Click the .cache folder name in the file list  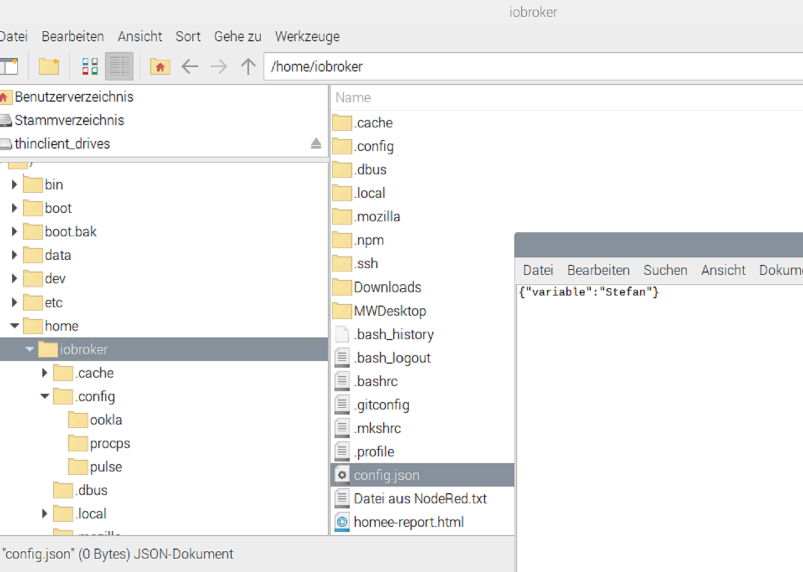(x=374, y=123)
